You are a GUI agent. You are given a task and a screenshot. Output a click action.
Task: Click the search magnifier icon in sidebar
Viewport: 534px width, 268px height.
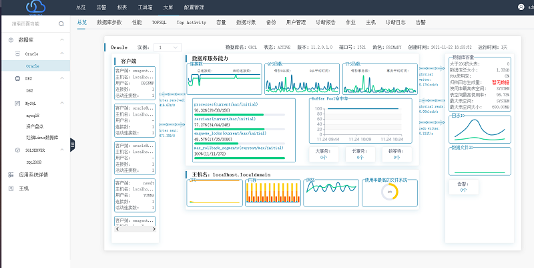pyautogui.click(x=61, y=23)
